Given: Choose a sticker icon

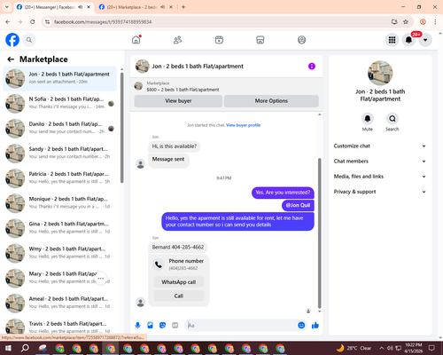Looking at the screenshot, I should point(162,326).
